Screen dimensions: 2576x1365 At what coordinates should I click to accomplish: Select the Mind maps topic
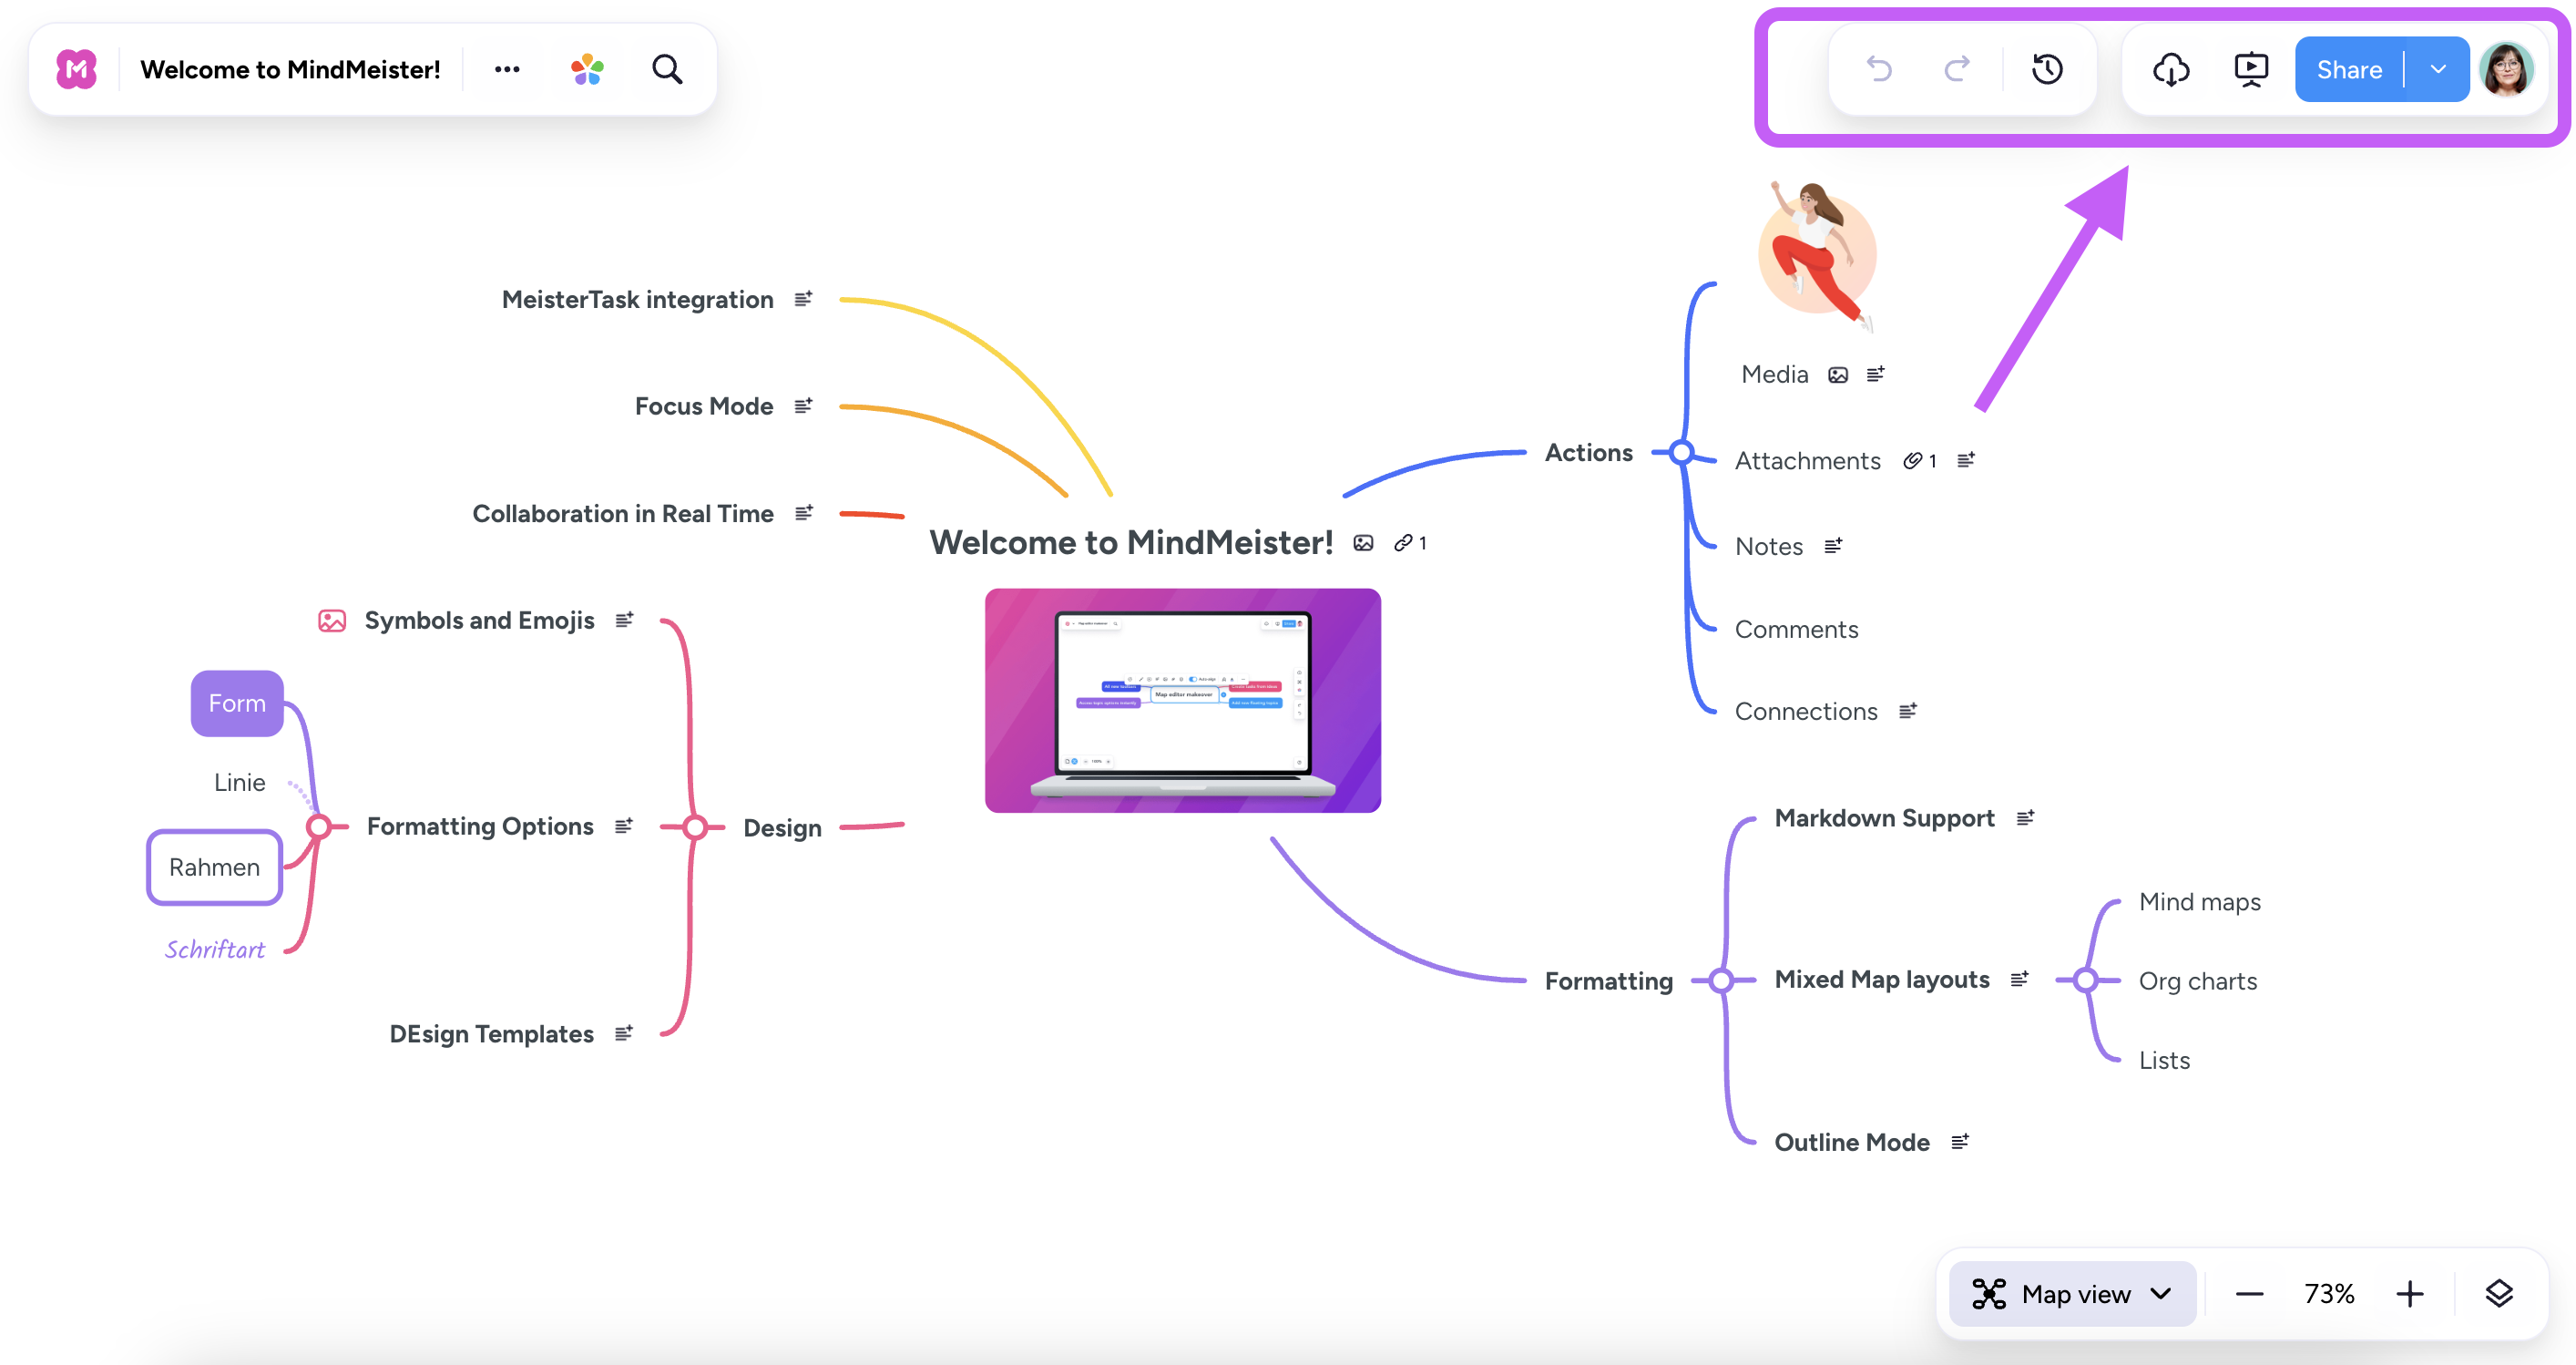pos(2200,901)
